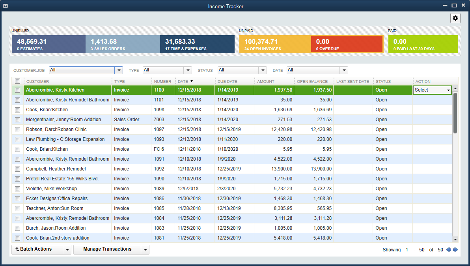The width and height of the screenshot is (470, 266).
Task: Toggle the select-all checkbox in column header
Action: click(17, 81)
